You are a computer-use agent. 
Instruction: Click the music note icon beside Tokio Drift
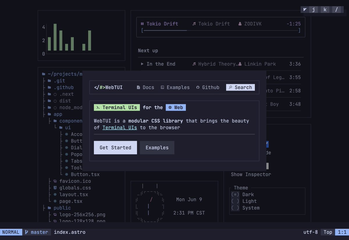(x=194, y=24)
